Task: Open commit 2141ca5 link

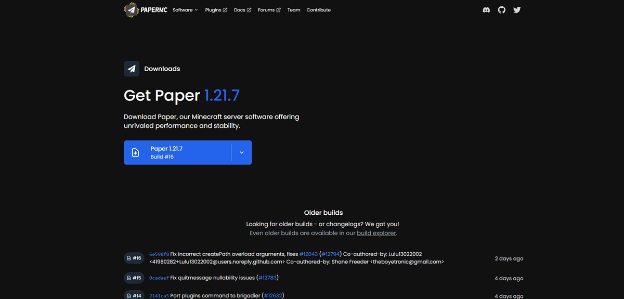Action: 159,295
